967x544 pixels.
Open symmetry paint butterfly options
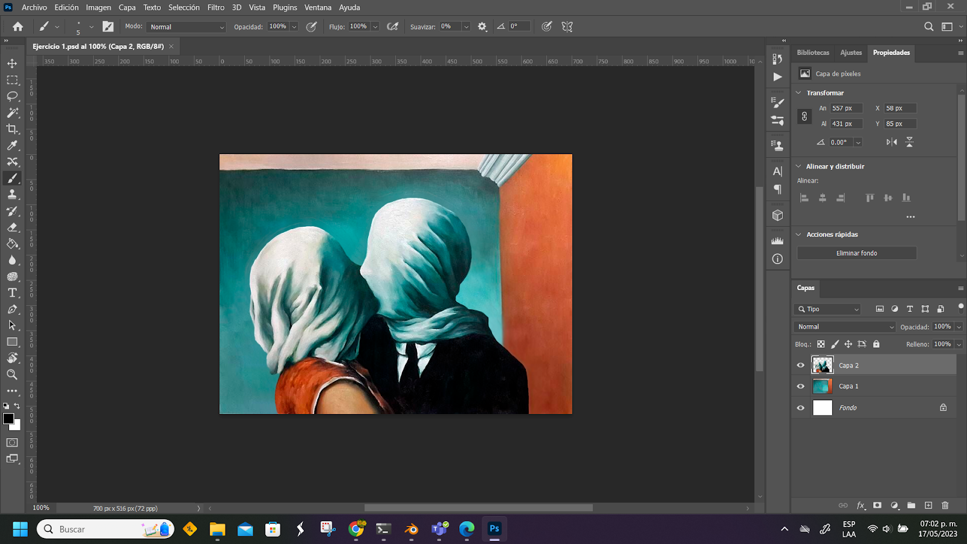point(567,27)
